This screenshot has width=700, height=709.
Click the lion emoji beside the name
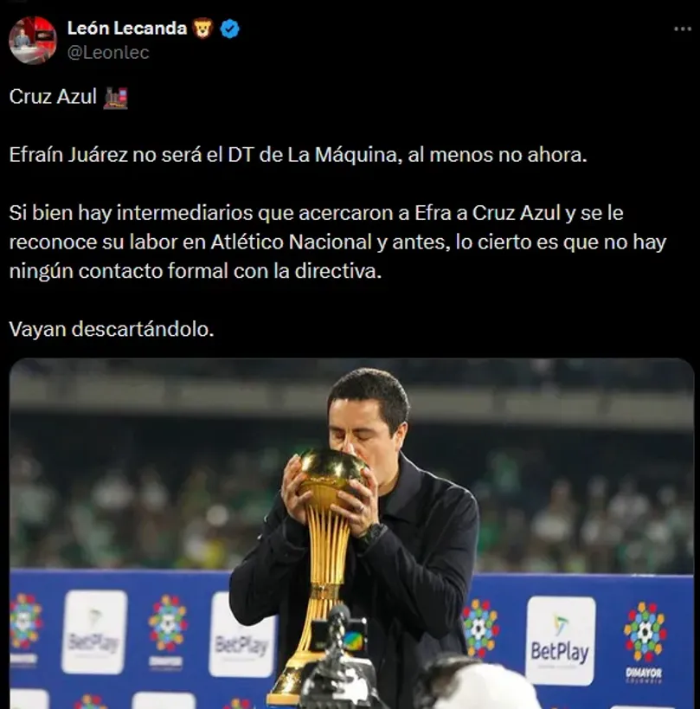tap(203, 29)
